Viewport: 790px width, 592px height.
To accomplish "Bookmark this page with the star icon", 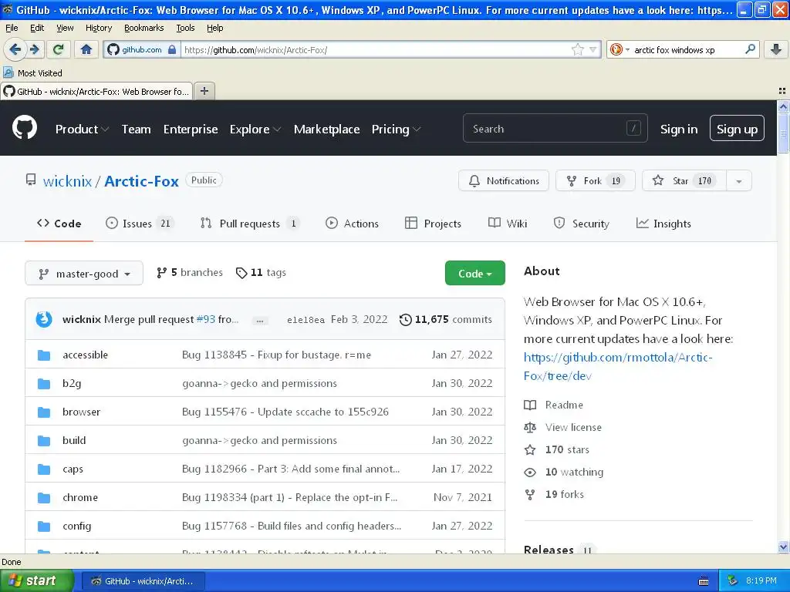I will tap(577, 49).
